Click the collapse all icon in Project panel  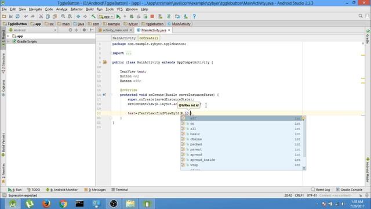coord(76,30)
